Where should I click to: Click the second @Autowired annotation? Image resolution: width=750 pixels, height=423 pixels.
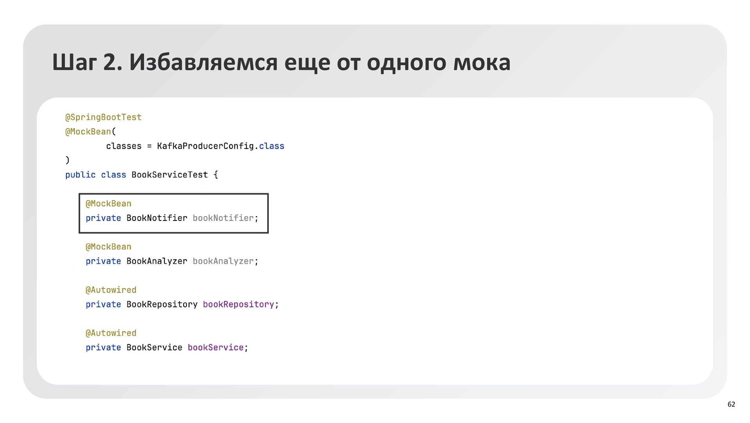click(111, 333)
